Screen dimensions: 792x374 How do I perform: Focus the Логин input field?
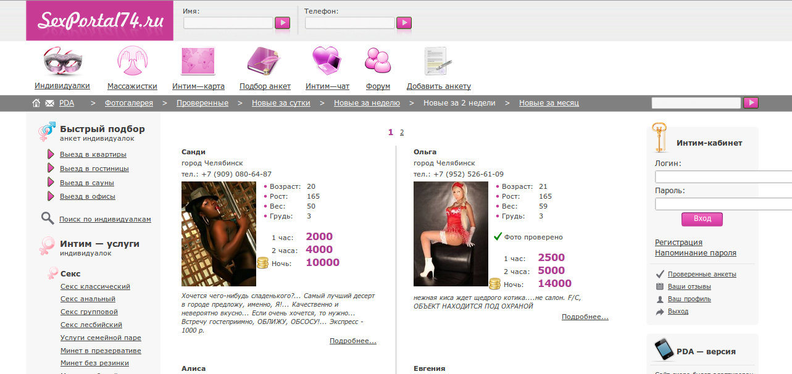[722, 177]
